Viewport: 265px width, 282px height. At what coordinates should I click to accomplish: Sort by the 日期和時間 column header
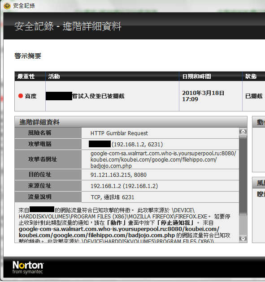211,76
